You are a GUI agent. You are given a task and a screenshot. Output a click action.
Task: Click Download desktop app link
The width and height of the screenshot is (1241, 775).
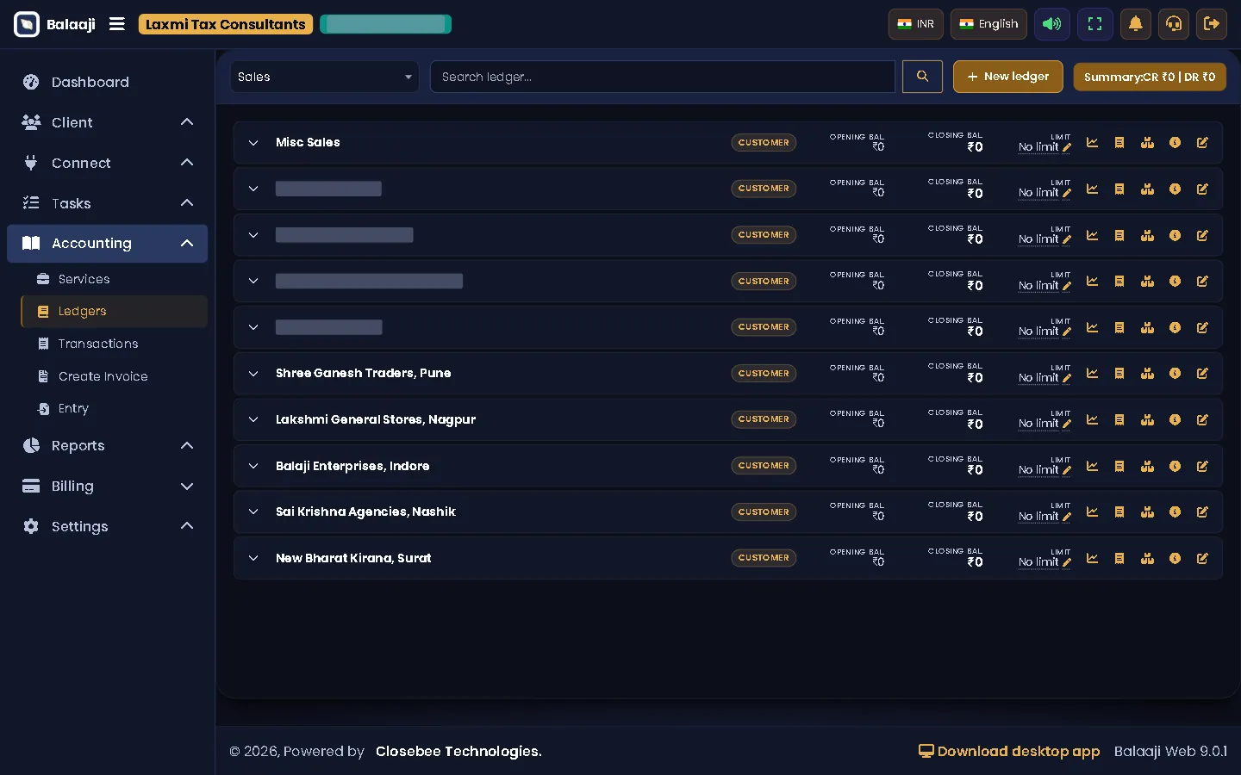click(x=1009, y=752)
